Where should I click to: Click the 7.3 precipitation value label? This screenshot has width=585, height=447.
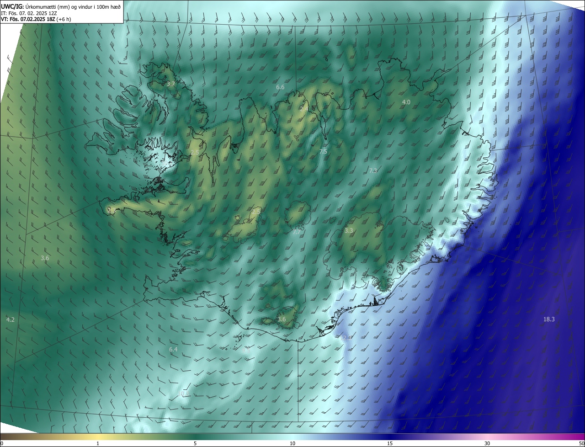(x=373, y=170)
